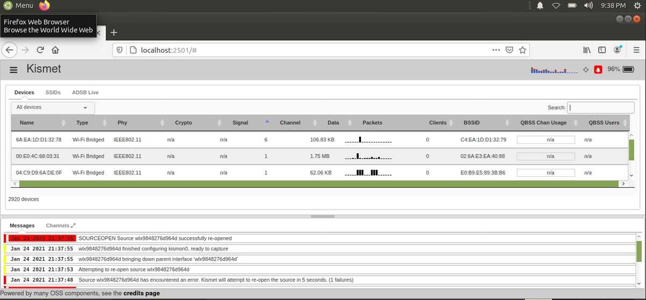Show Firefox sidebars icon

(x=602, y=50)
